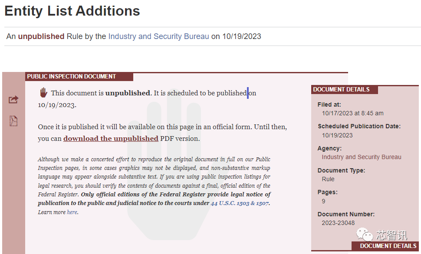Click the Filed at timestamp value
The height and width of the screenshot is (254, 421).
click(352, 113)
